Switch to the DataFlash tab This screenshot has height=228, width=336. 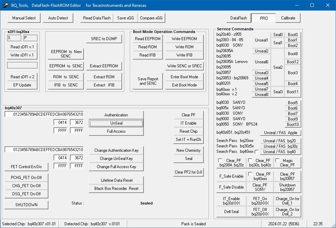[x=239, y=18]
